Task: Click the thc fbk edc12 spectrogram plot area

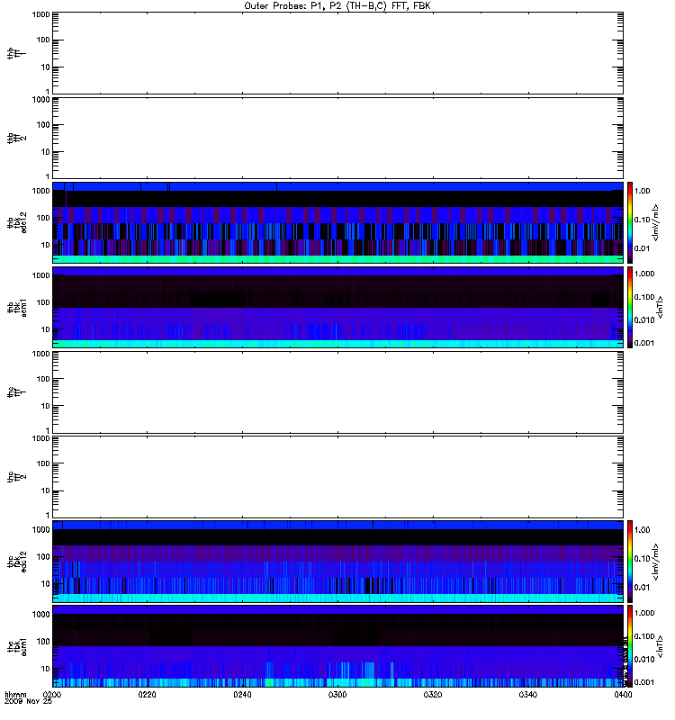Action: coord(337,562)
